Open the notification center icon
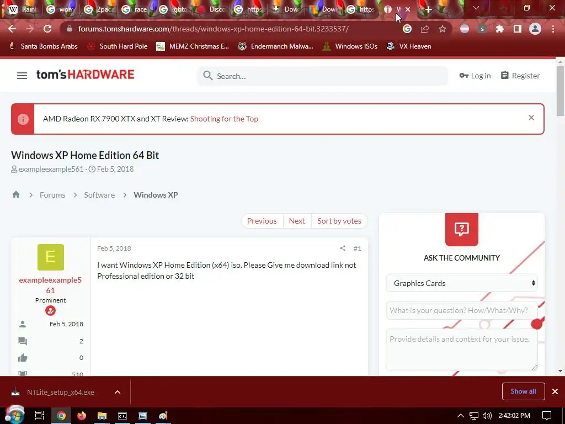 click(547, 416)
